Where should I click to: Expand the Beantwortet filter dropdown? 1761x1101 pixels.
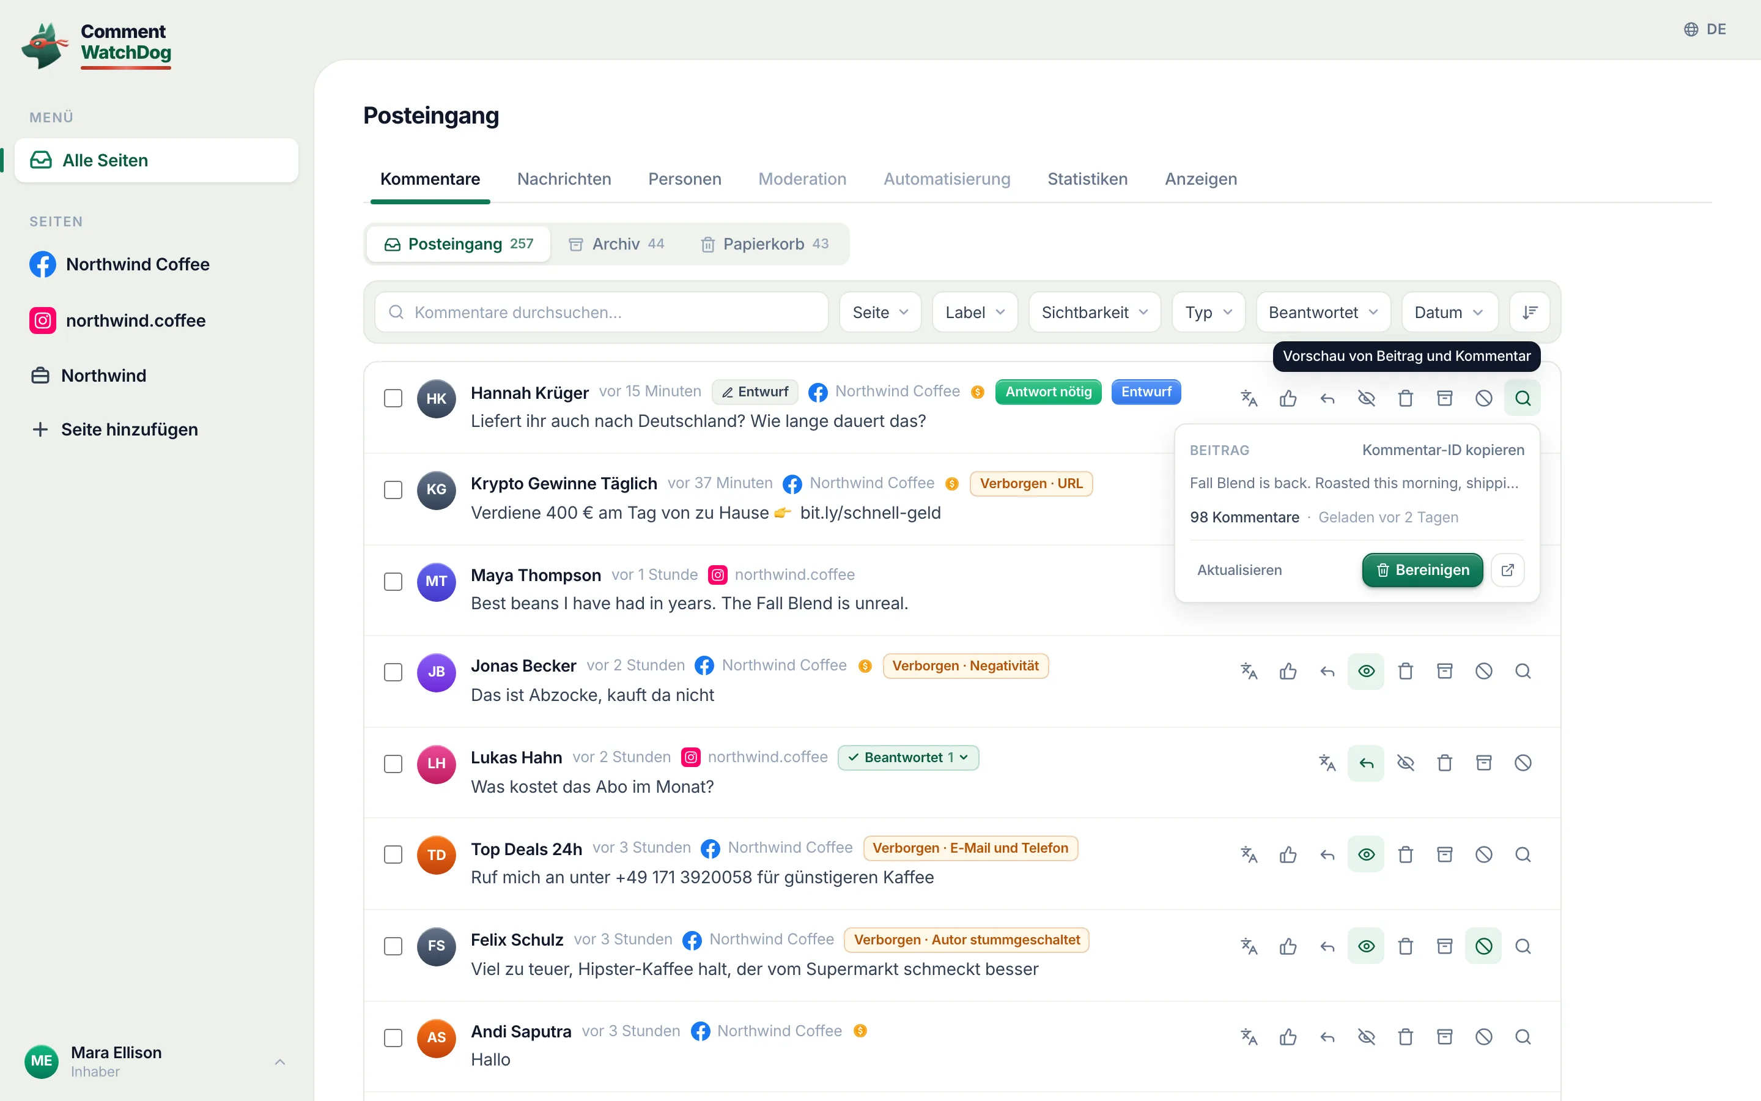coord(1324,313)
